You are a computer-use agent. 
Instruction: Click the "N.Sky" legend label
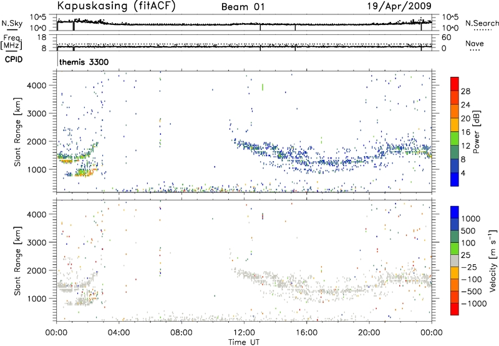12,23
